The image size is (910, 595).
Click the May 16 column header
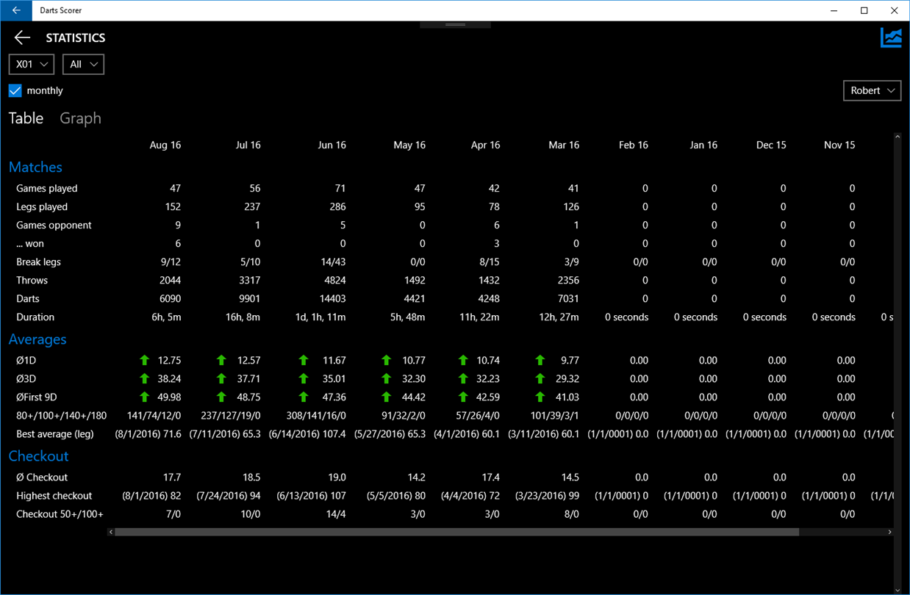point(409,145)
